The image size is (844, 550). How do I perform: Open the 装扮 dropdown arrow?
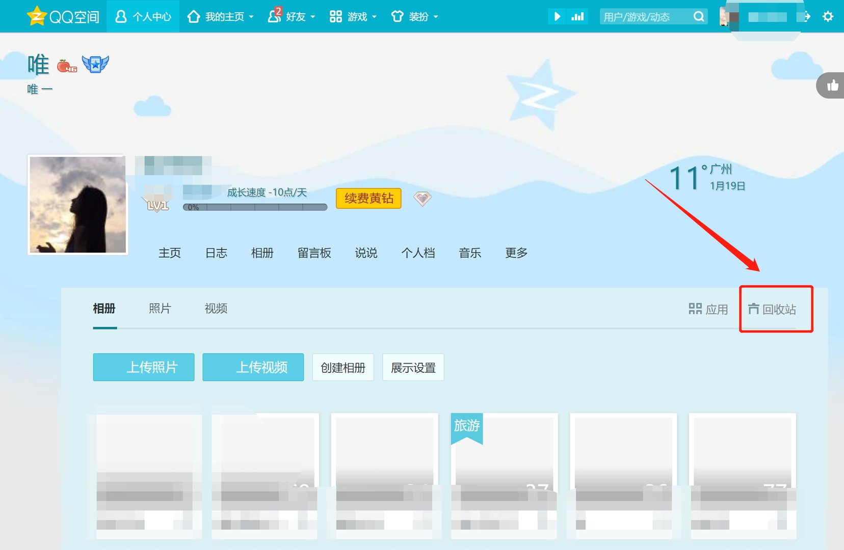point(436,17)
